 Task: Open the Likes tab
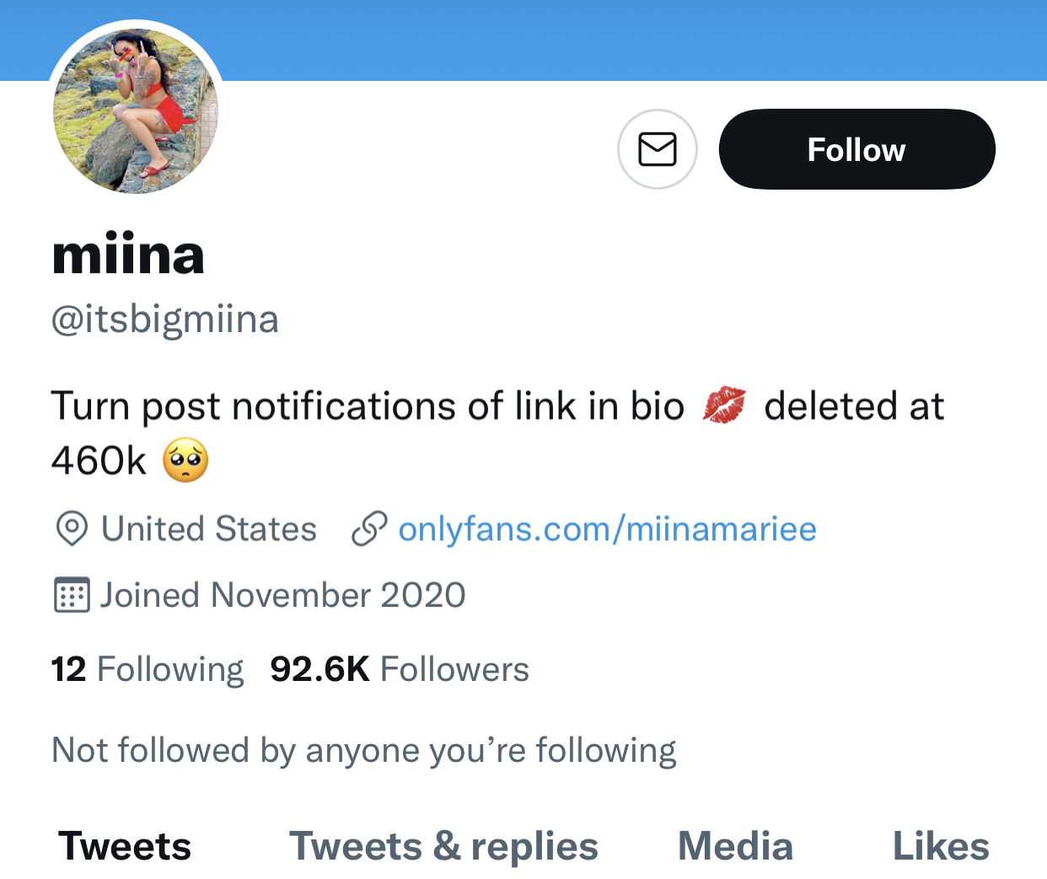[941, 846]
